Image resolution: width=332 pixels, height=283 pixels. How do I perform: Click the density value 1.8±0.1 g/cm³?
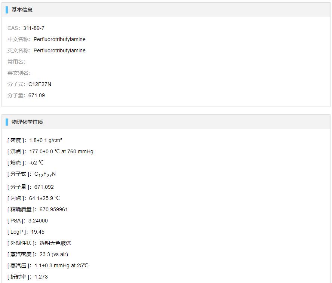point(46,140)
